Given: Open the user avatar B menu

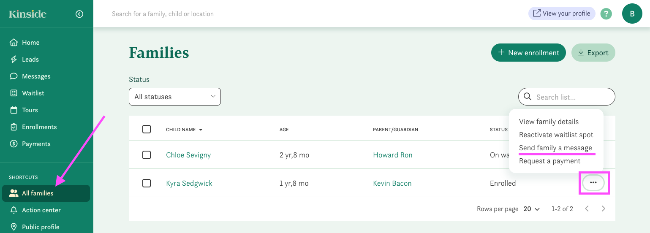Looking at the screenshot, I should click(x=632, y=14).
